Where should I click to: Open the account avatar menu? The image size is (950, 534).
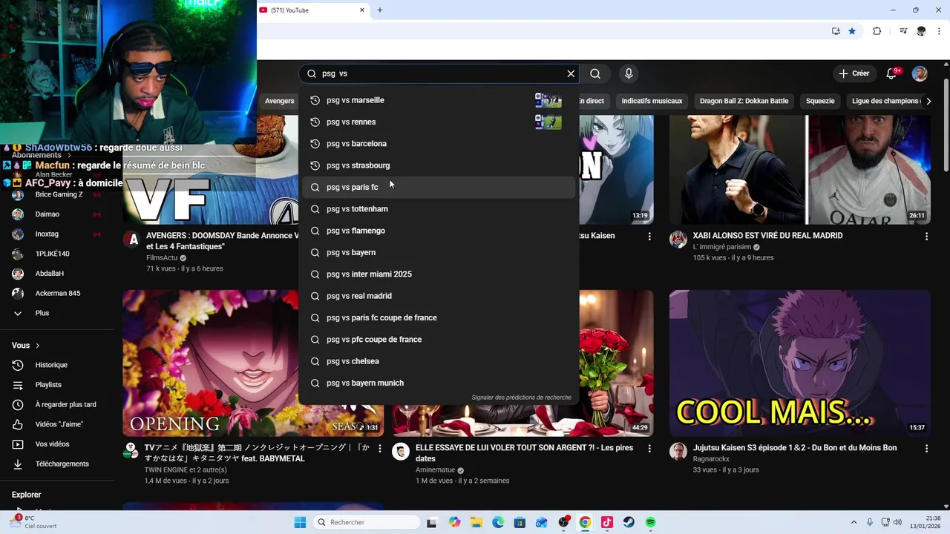[920, 73]
